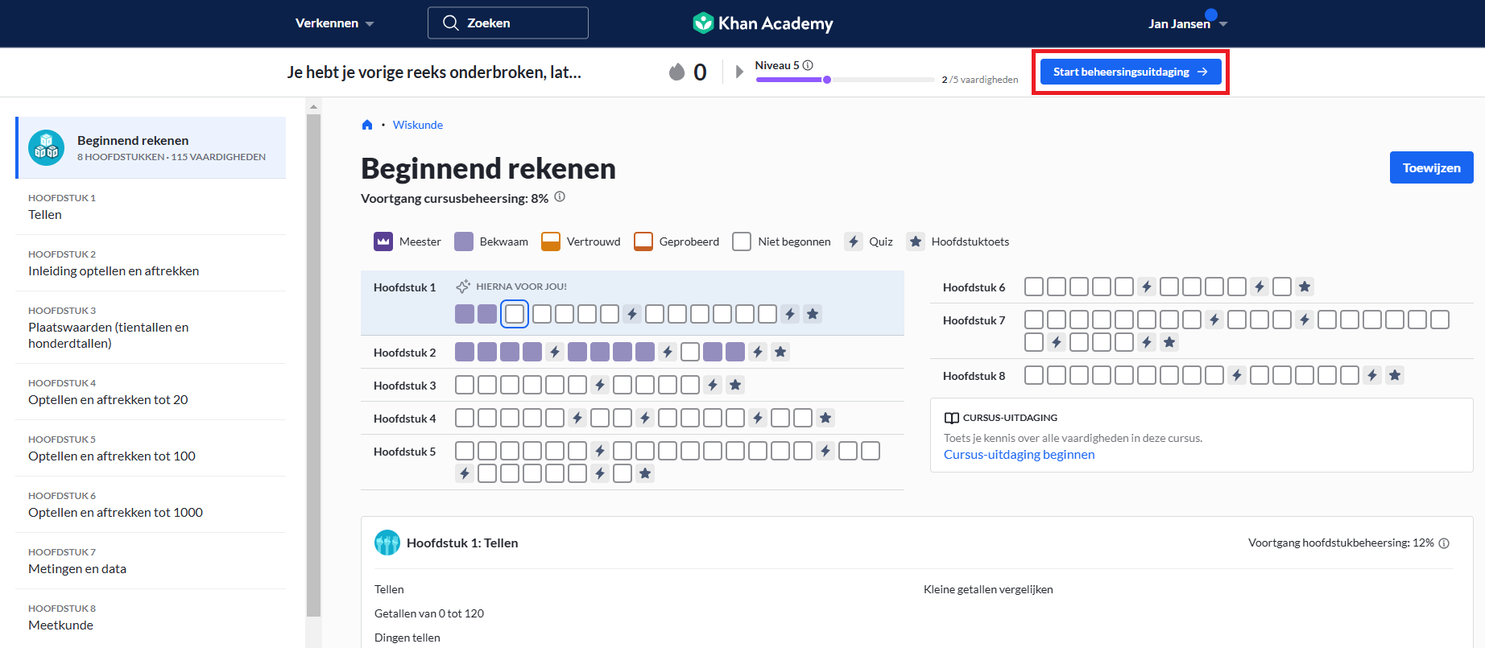Click the Hoofdstuk 8 star unit test icon
The width and height of the screenshot is (1485, 648).
pyautogui.click(x=1395, y=375)
